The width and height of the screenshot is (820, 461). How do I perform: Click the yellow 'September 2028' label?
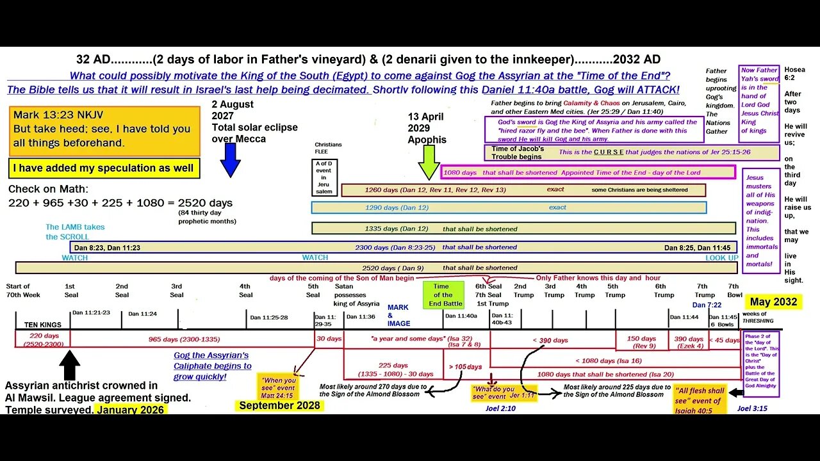(279, 405)
